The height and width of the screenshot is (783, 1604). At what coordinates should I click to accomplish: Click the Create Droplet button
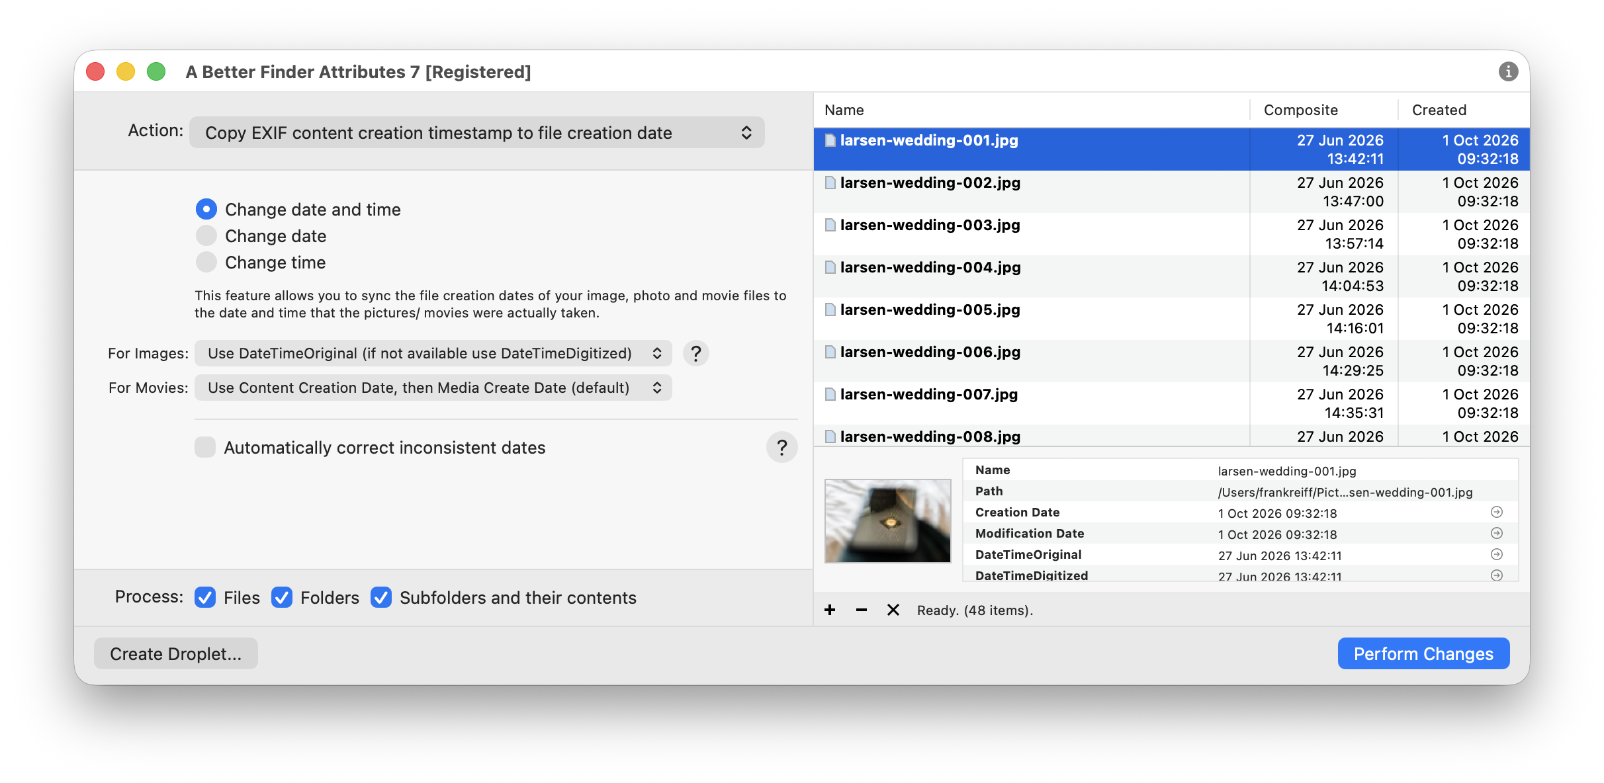(176, 654)
